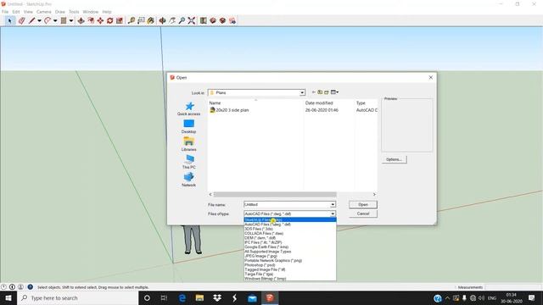The width and height of the screenshot is (543, 305).
Task: Choose Google Earth Files (*.kmz) type
Action: click(x=290, y=247)
